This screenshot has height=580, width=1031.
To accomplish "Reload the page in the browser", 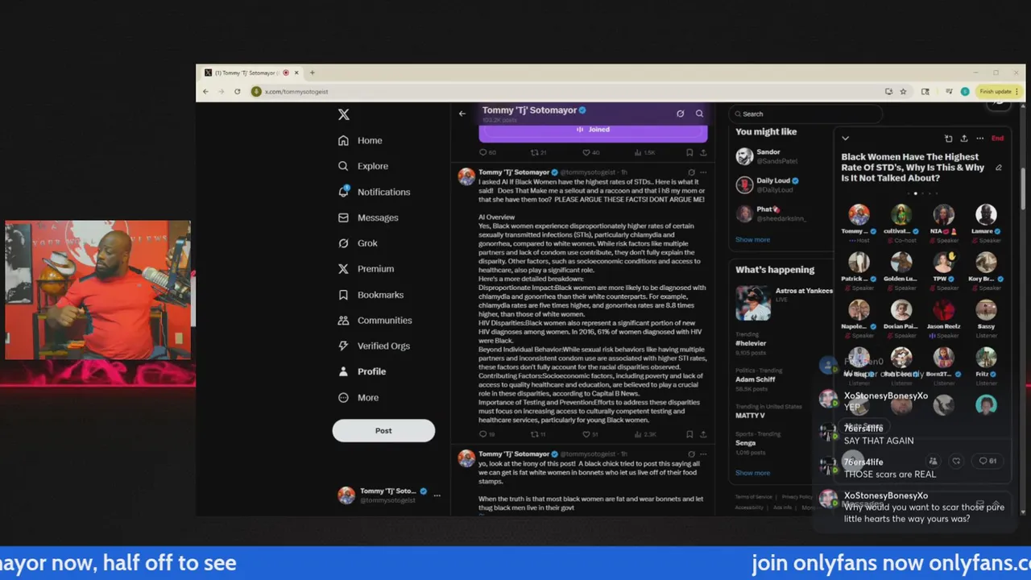I will [237, 92].
